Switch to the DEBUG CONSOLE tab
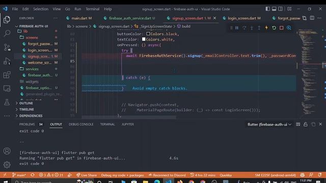 (81, 124)
